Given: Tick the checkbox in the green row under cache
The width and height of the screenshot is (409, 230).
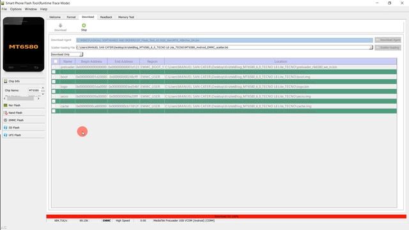Looking at the screenshot, I should tap(54, 111).
